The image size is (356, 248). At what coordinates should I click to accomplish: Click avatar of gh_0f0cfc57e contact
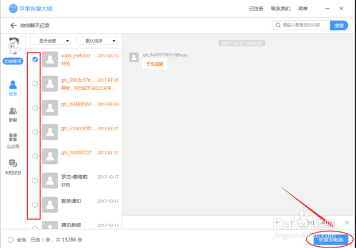50,83
